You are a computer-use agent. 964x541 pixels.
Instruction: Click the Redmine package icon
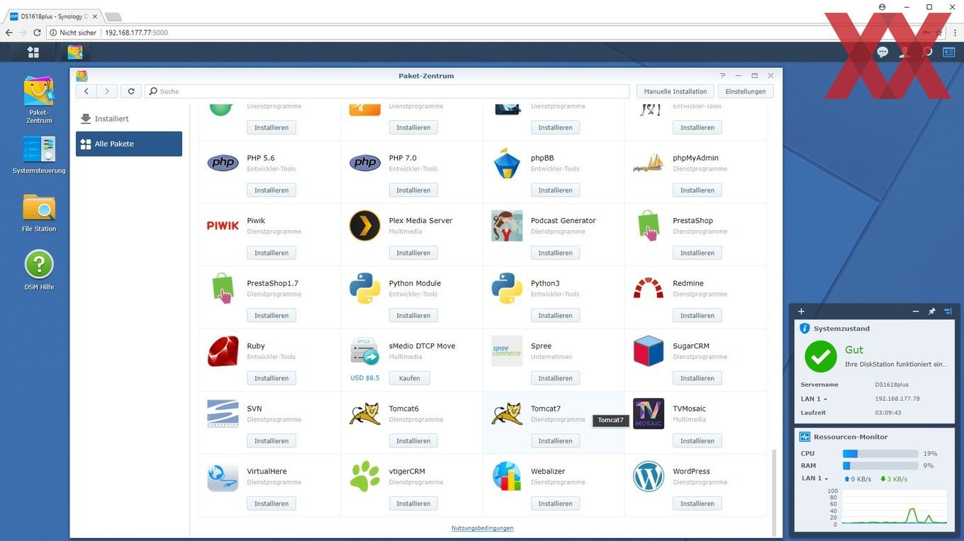pyautogui.click(x=649, y=288)
